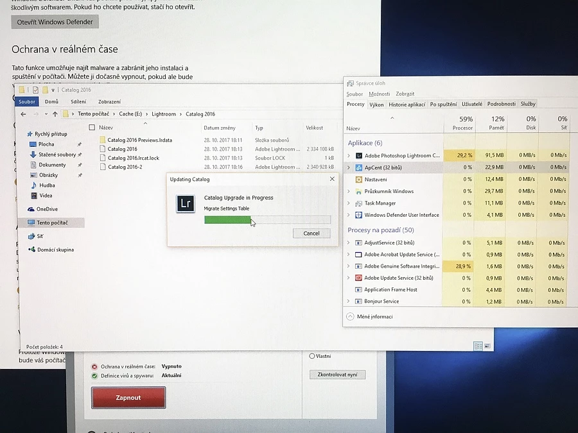The image size is (578, 433).
Task: Click the Adobe Photoshop Lightroom process icon
Action: tap(358, 156)
